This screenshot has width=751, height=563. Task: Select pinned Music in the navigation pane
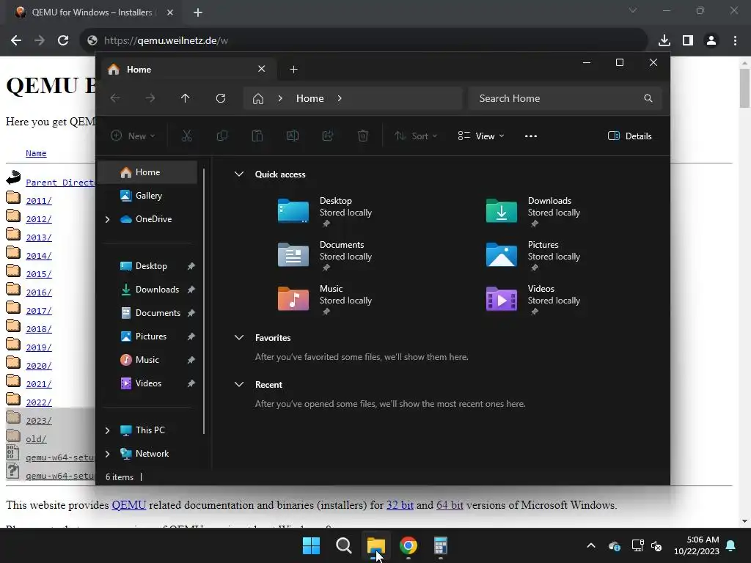148,359
